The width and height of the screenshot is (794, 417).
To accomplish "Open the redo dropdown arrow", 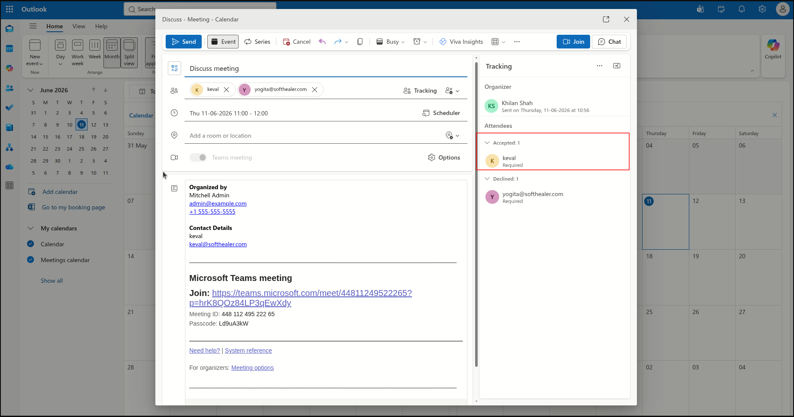I will click(x=346, y=42).
